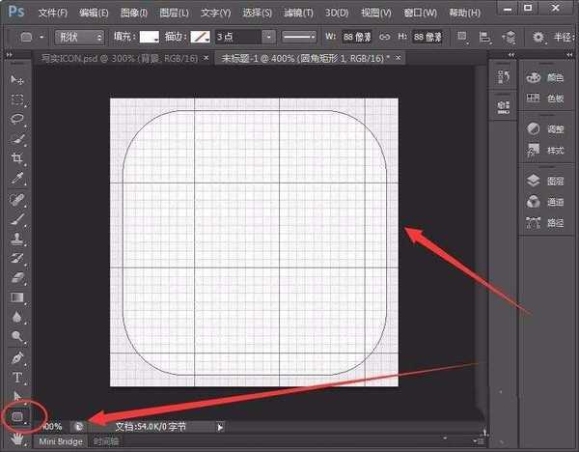579x452 pixels.
Task: Select the Hand tool
Action: point(16,437)
